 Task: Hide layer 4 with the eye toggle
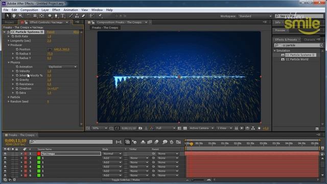click(5, 167)
